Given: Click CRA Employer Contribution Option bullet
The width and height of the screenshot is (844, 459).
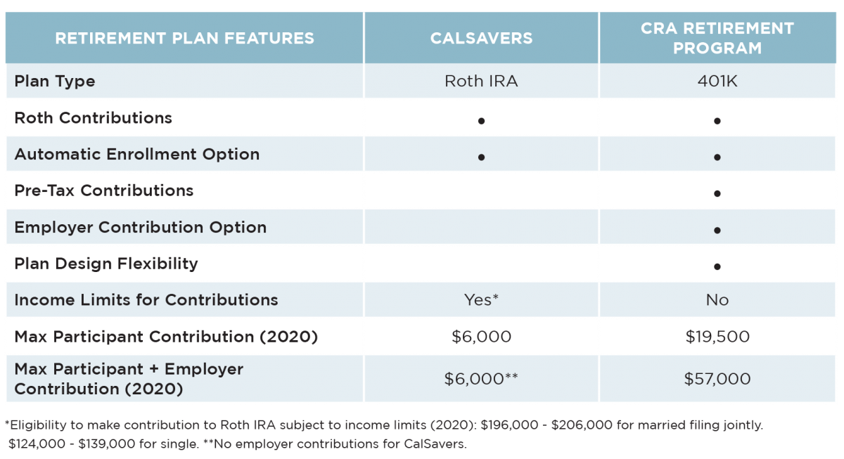Looking at the screenshot, I should (x=717, y=230).
